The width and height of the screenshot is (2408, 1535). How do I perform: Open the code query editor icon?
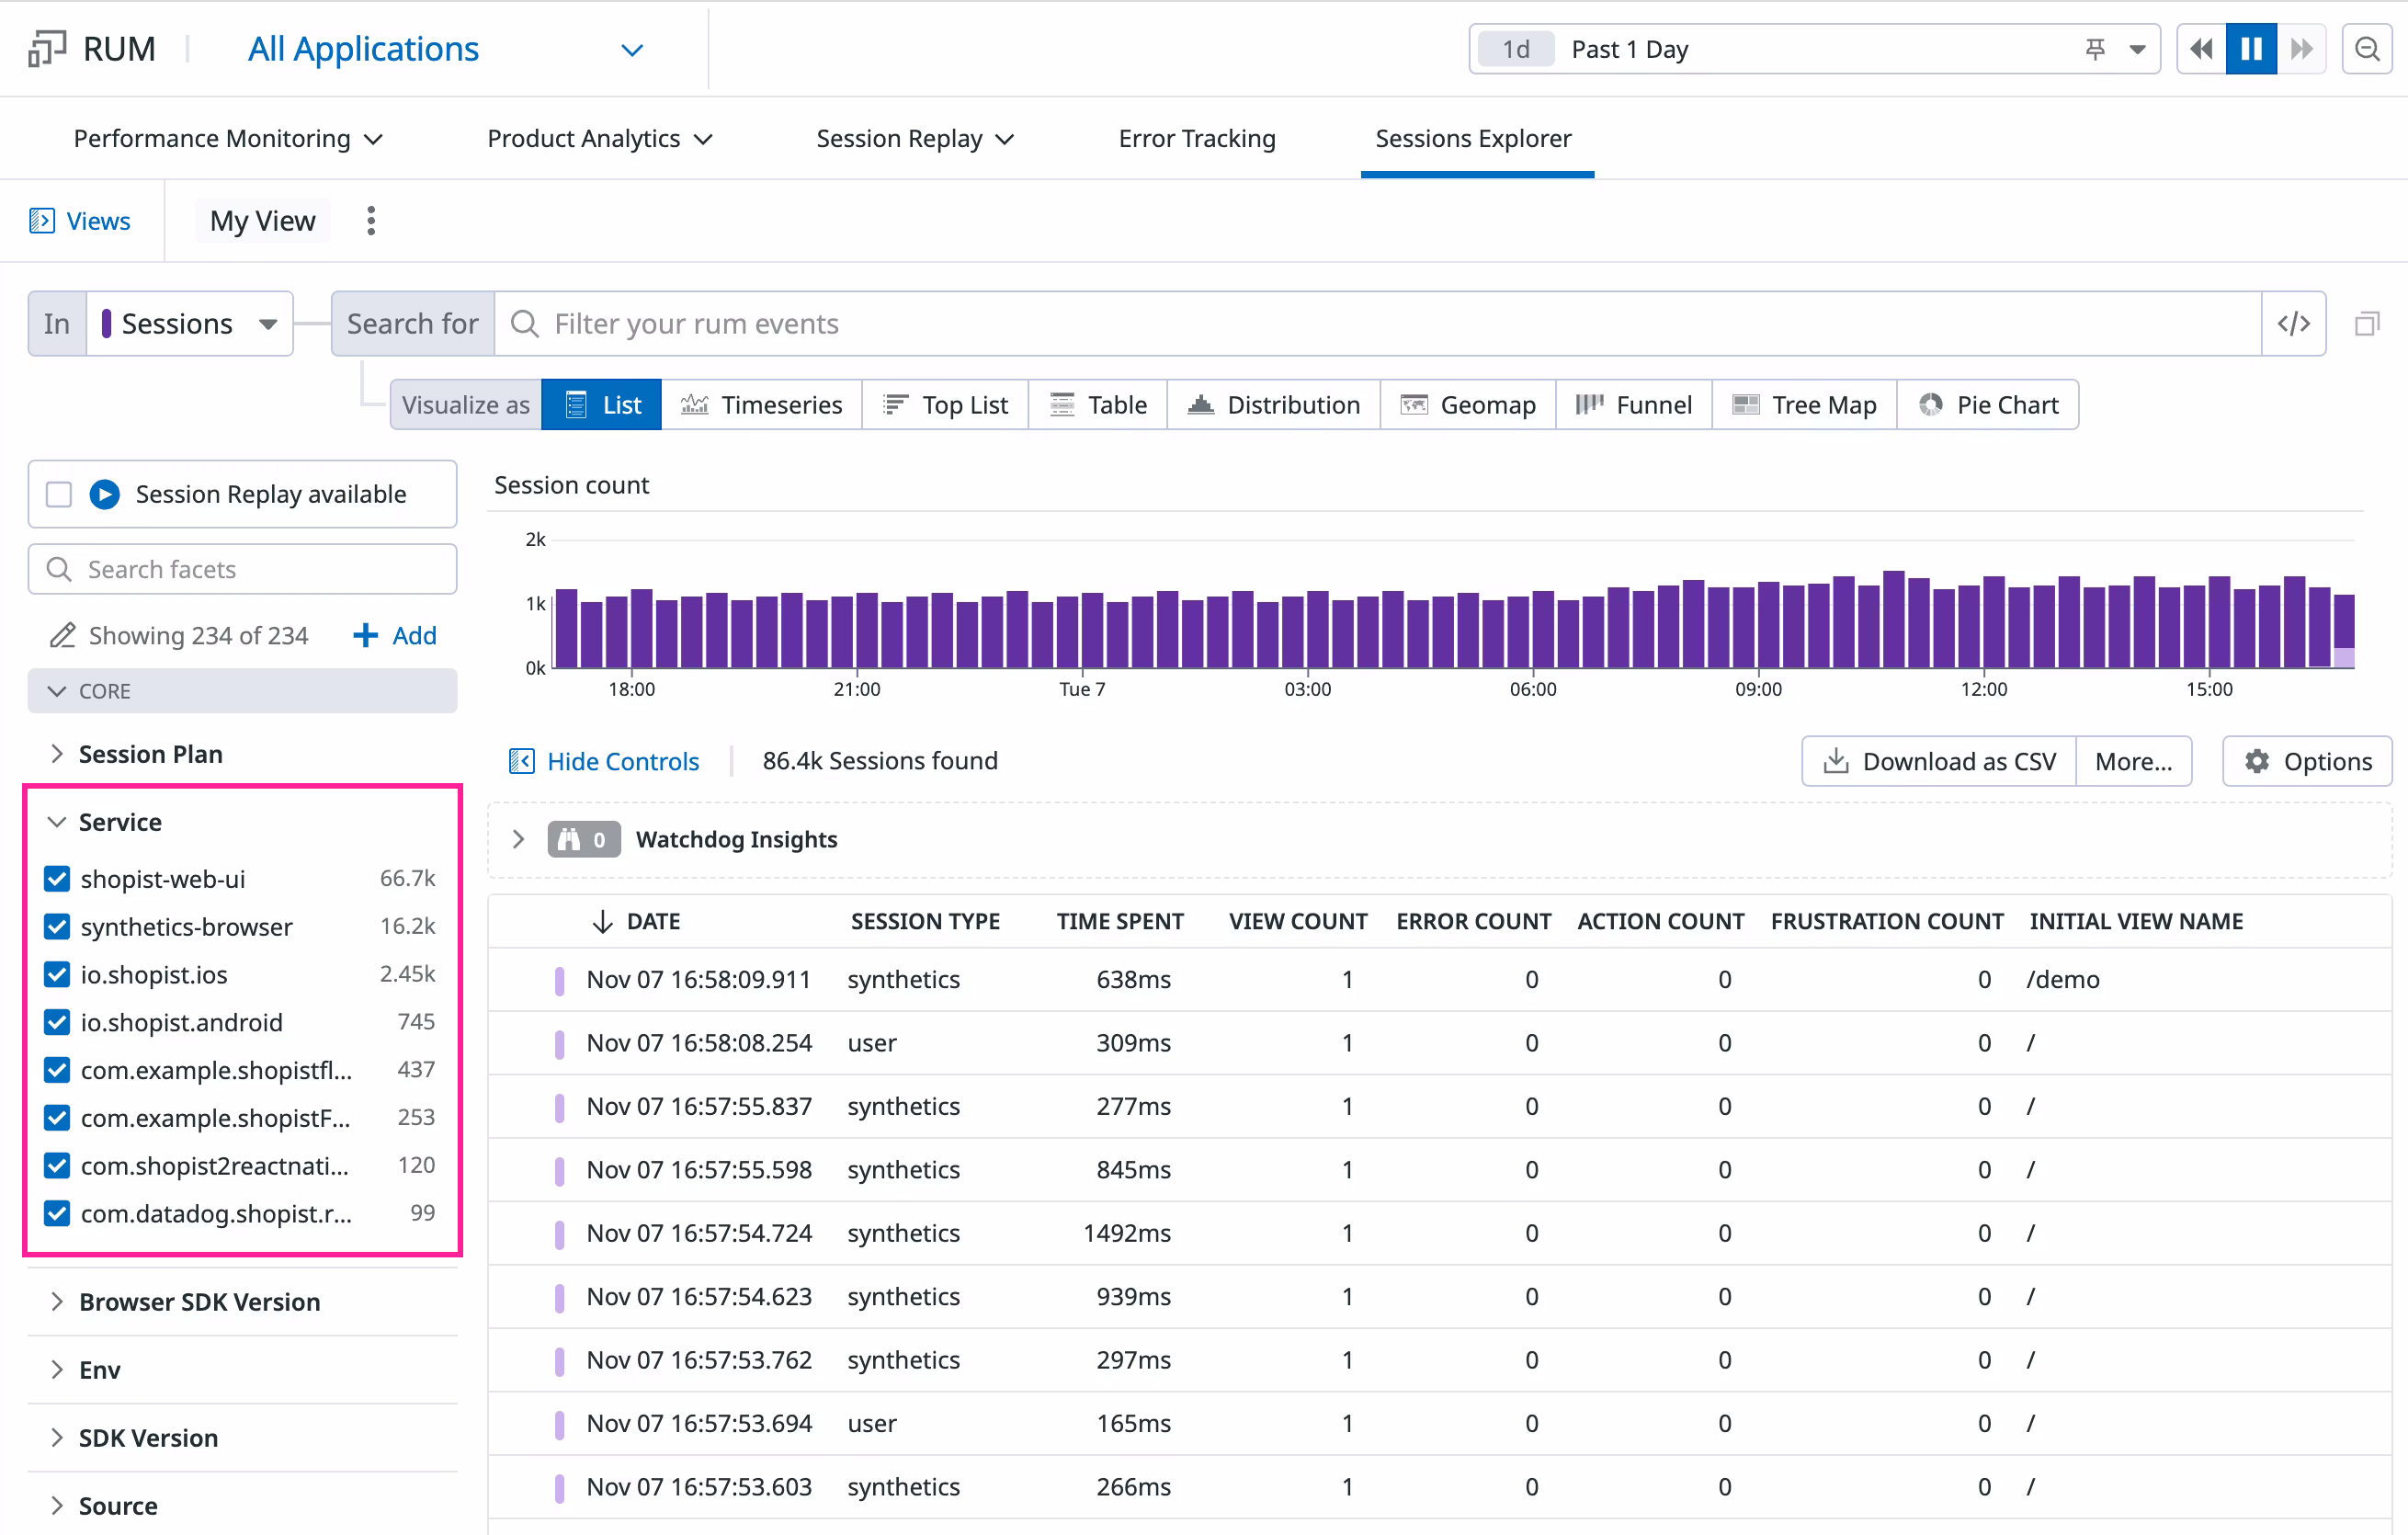[2293, 324]
